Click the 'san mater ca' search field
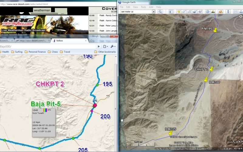This screenshot has height=152, width=243. pyautogui.click(x=136, y=12)
